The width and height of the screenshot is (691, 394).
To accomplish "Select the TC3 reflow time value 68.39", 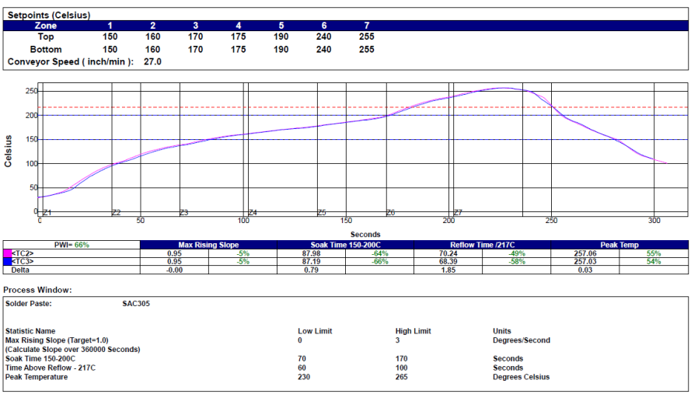I will click(448, 261).
